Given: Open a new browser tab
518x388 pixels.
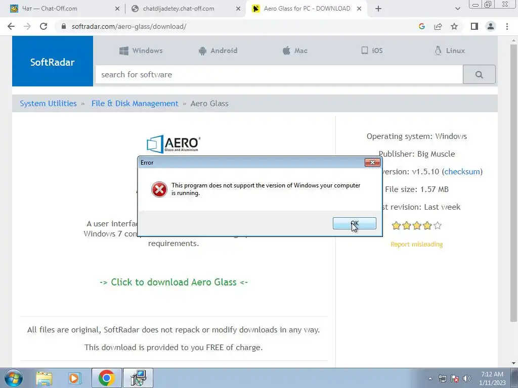Looking at the screenshot, I should pyautogui.click(x=378, y=9).
